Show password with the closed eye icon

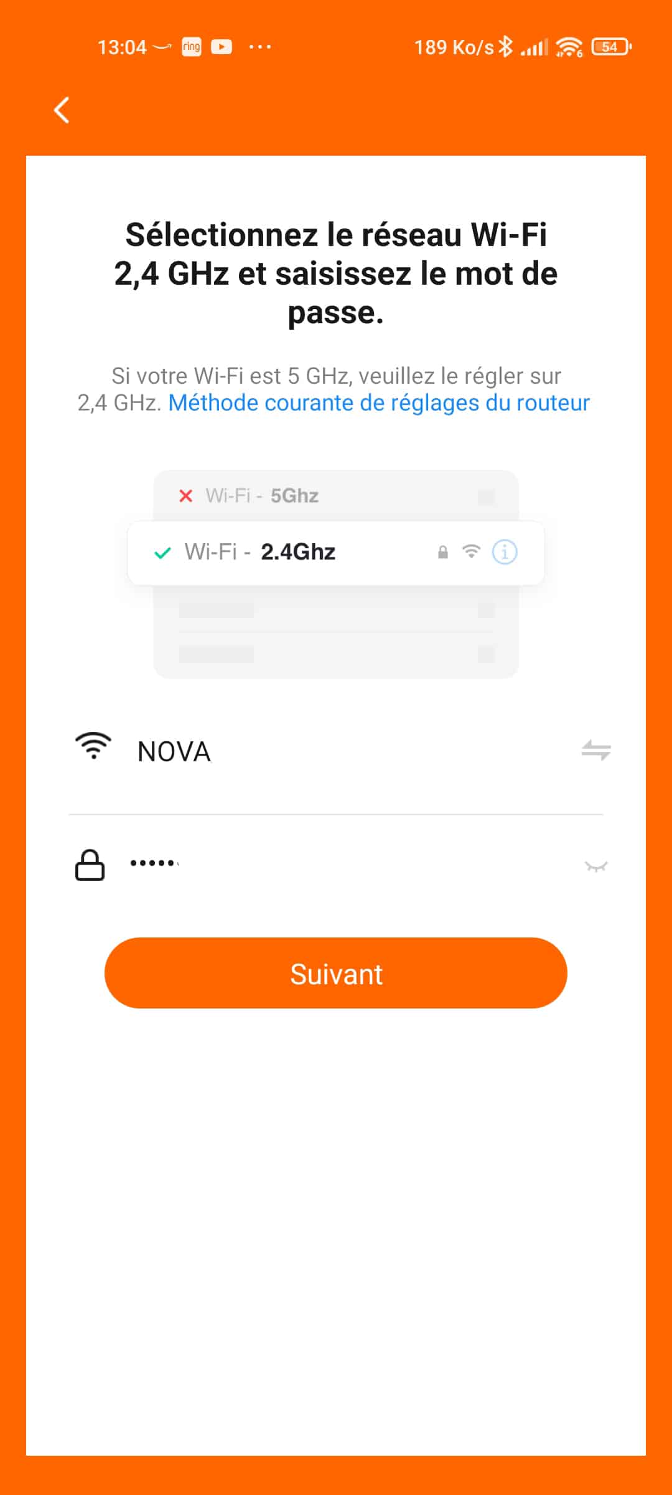coord(596,866)
